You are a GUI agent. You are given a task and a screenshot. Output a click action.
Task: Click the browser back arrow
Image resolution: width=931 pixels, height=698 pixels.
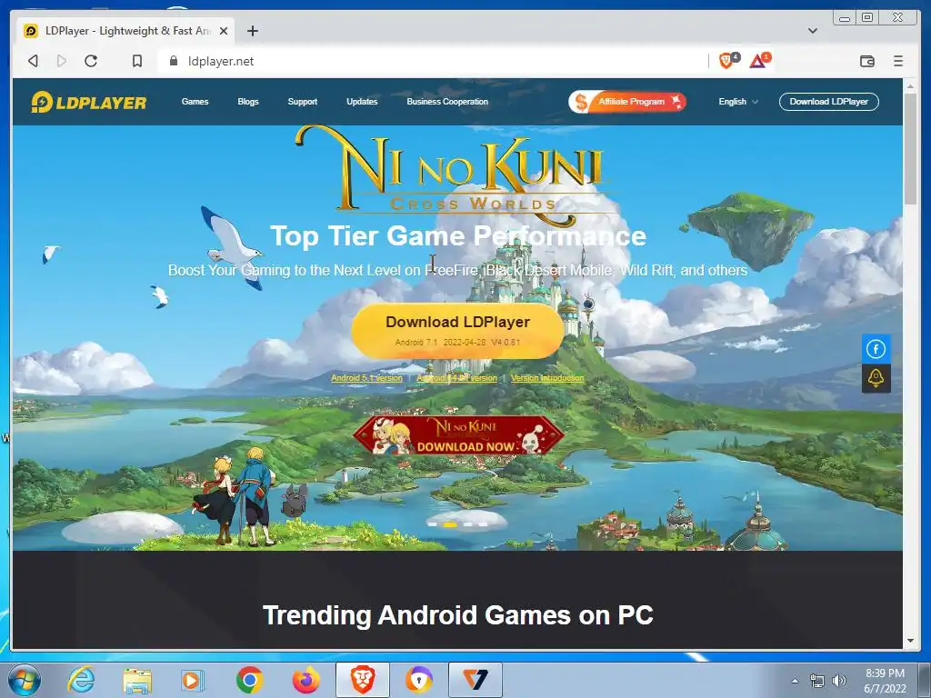(x=34, y=61)
